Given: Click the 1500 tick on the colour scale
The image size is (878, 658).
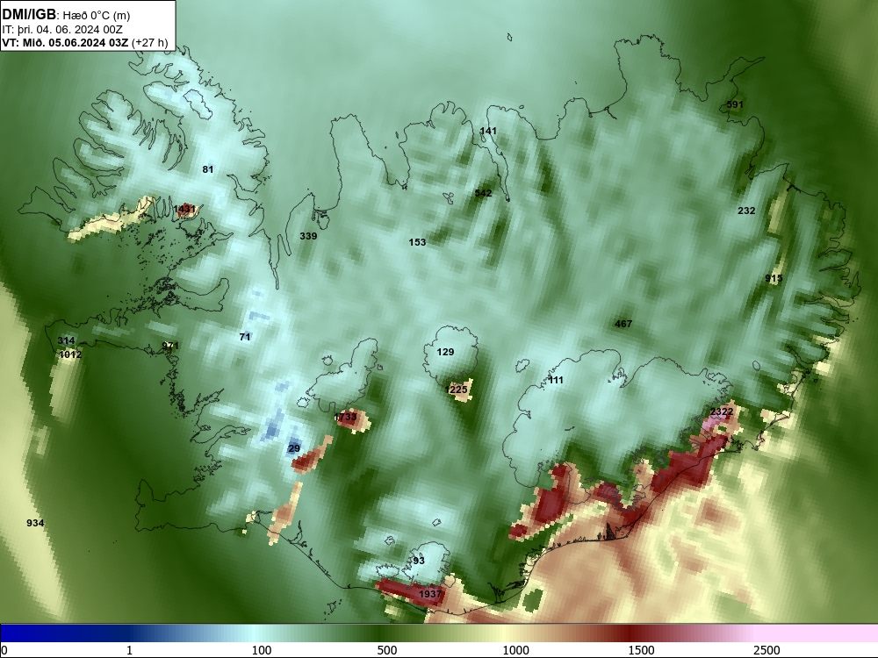Looking at the screenshot, I should pyautogui.click(x=641, y=650).
